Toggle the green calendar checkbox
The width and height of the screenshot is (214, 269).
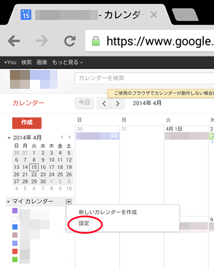click(15, 259)
